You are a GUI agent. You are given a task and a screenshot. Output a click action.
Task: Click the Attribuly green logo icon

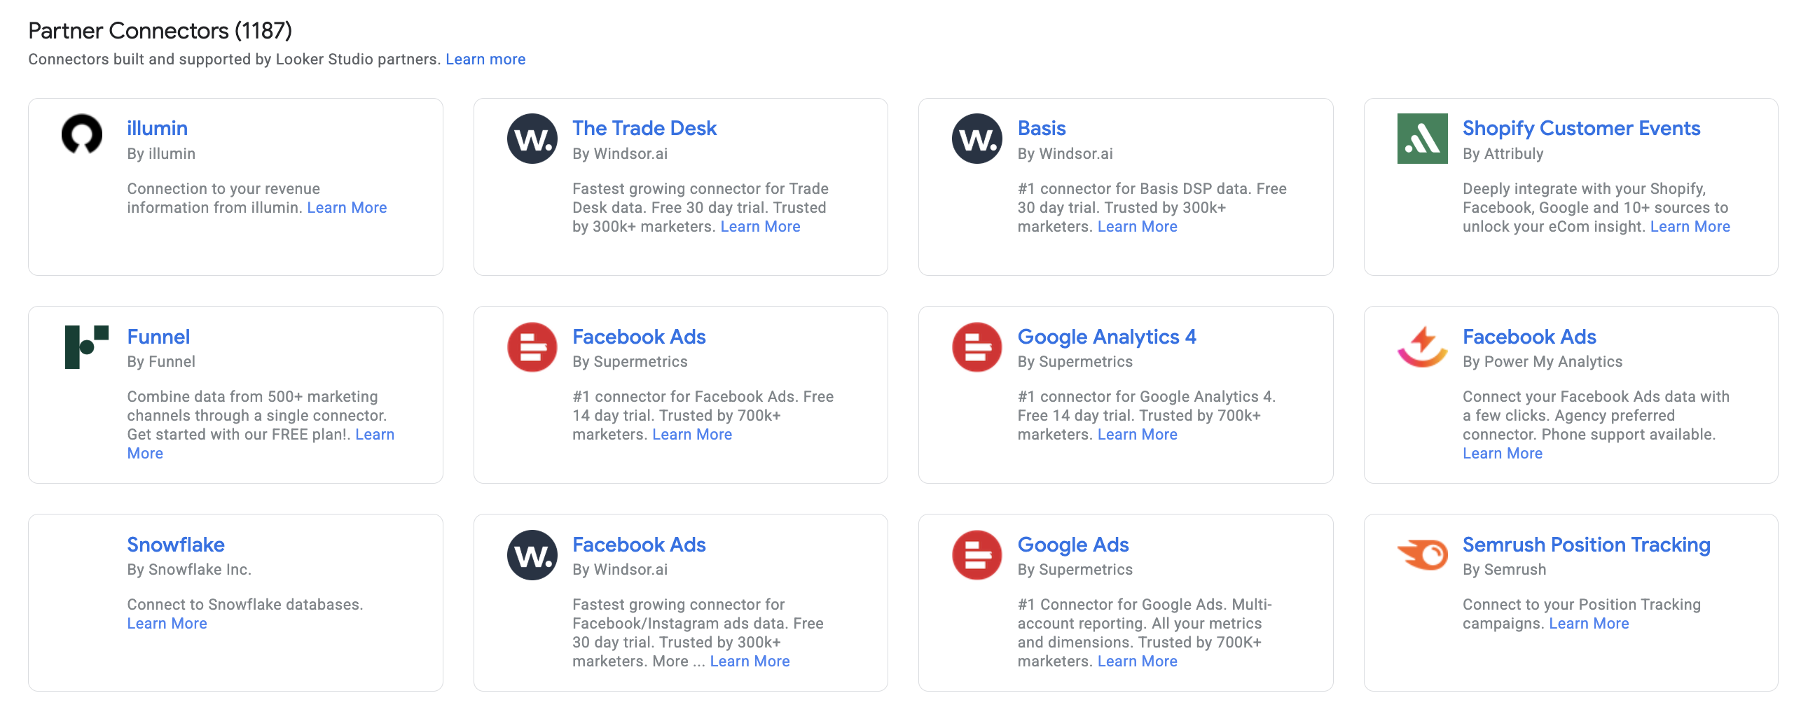[1421, 139]
